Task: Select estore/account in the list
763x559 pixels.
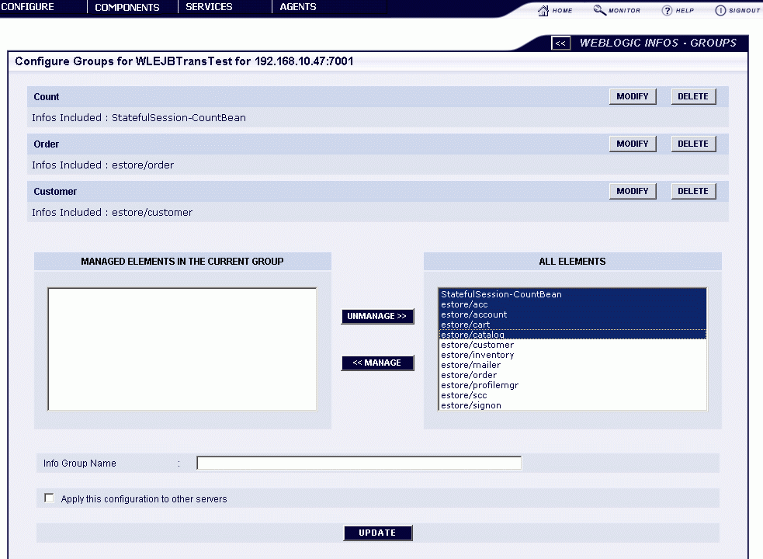Action: click(x=572, y=314)
